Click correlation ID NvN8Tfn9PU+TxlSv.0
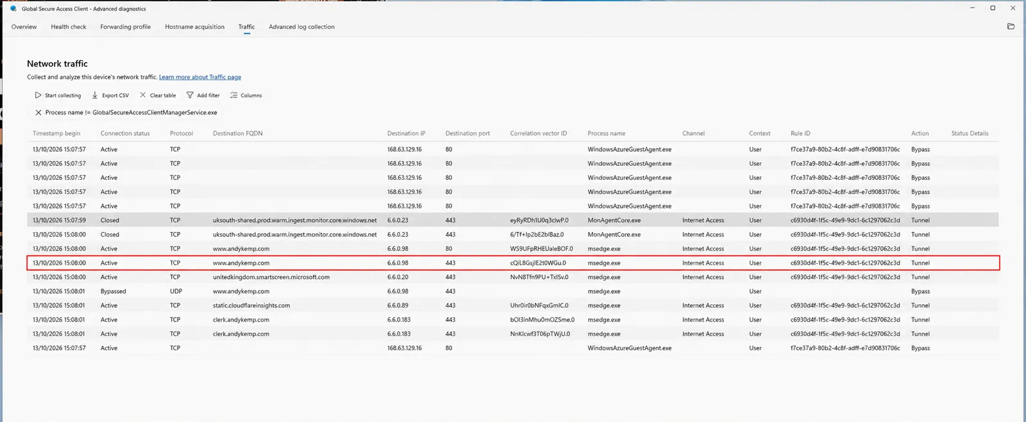Viewport: 1026px width, 422px height. (x=539, y=277)
